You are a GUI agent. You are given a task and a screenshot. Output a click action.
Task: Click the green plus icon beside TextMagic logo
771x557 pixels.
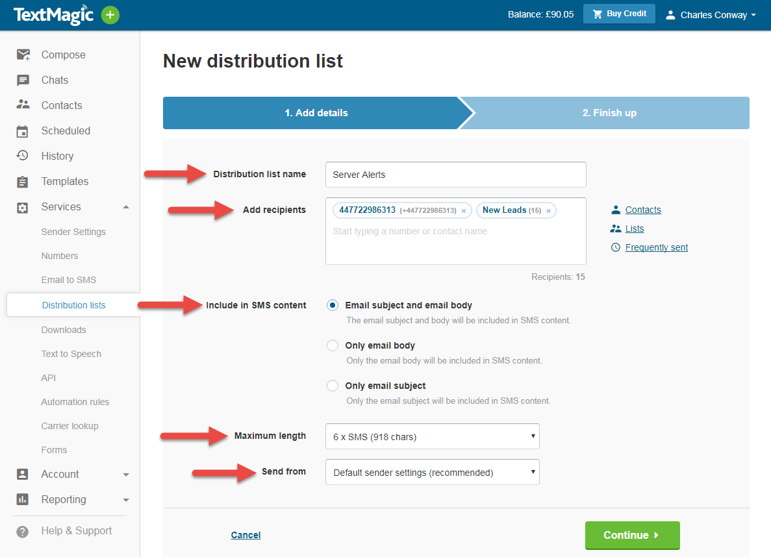[110, 15]
